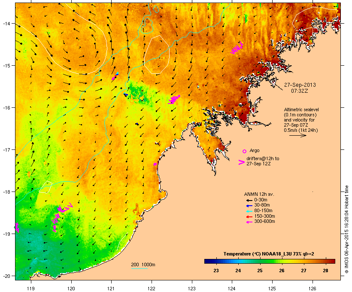Click the magenta drifter track near 122.5E 15.8S
Image resolution: width=352 pixels, height=292 pixels.
(174, 100)
